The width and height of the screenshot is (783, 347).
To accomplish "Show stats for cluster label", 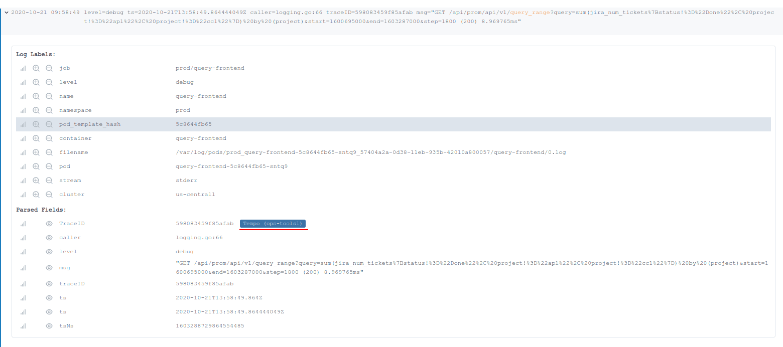I will [23, 195].
